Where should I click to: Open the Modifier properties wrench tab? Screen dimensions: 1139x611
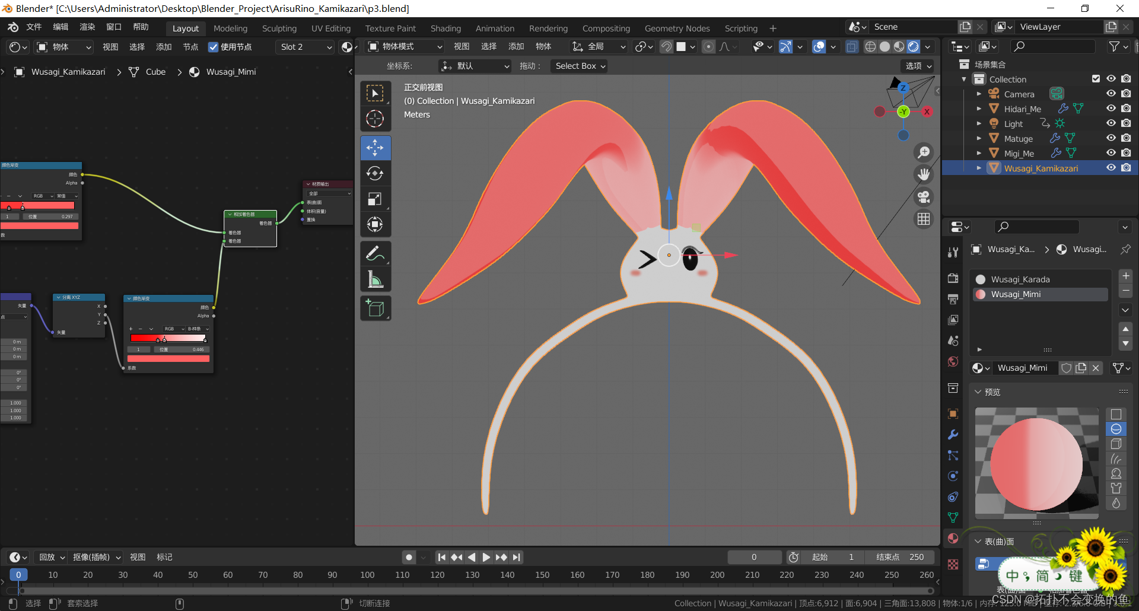(x=953, y=435)
